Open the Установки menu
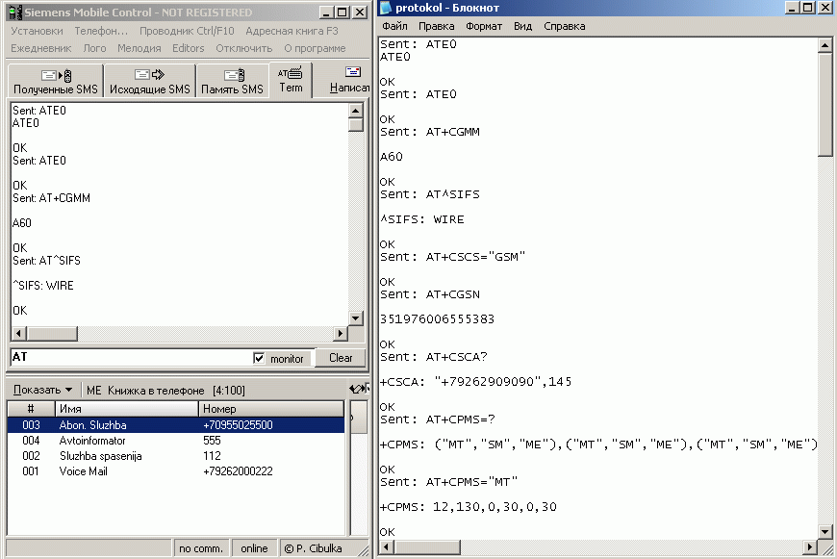The height and width of the screenshot is (559, 837). [37, 31]
